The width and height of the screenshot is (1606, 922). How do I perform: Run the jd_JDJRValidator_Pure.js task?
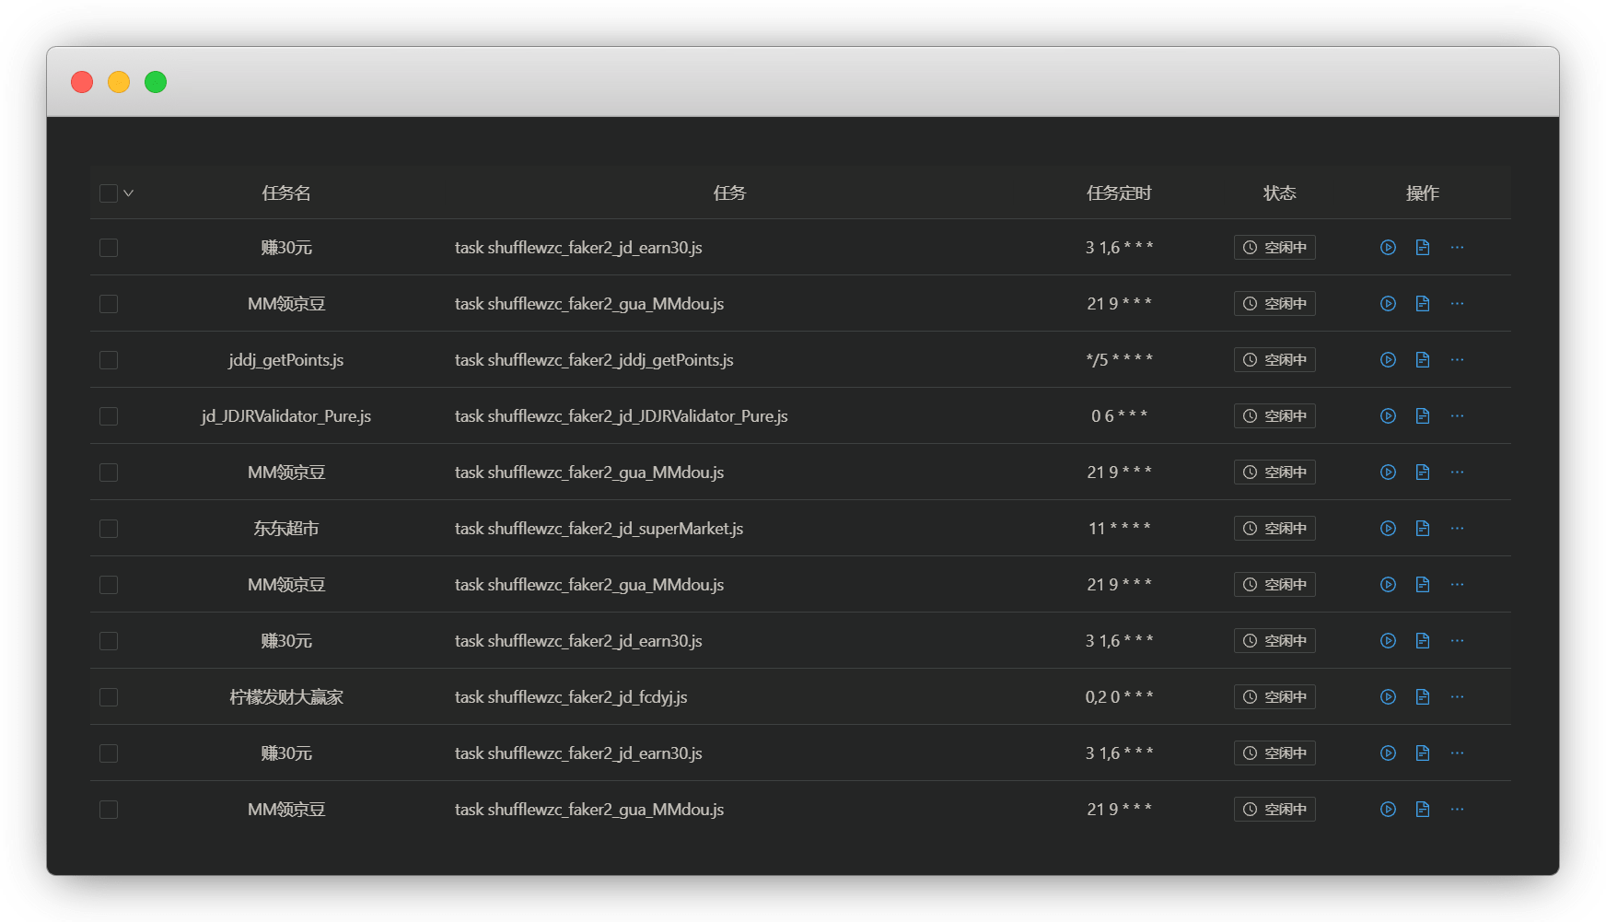click(1388, 416)
